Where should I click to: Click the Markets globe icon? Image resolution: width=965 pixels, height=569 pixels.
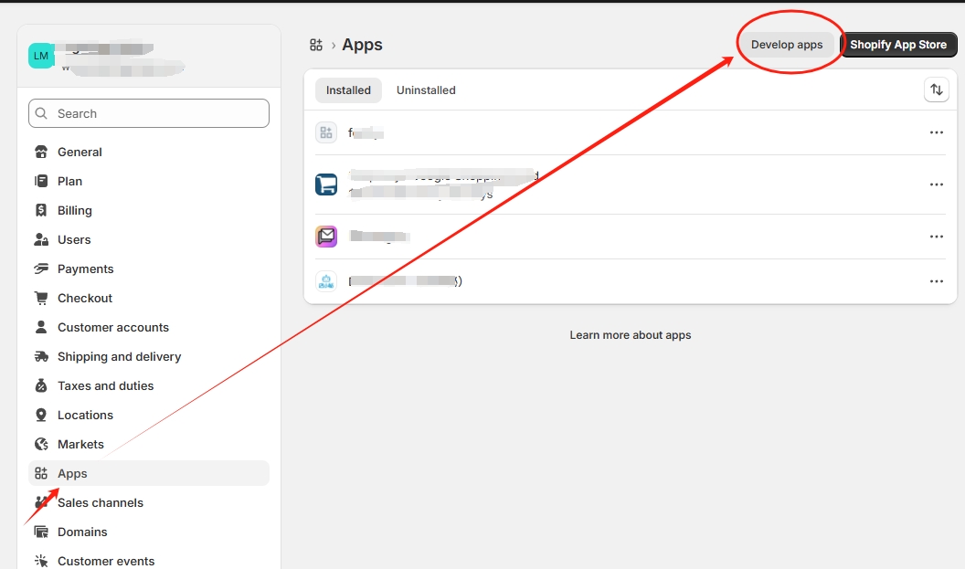[41, 444]
